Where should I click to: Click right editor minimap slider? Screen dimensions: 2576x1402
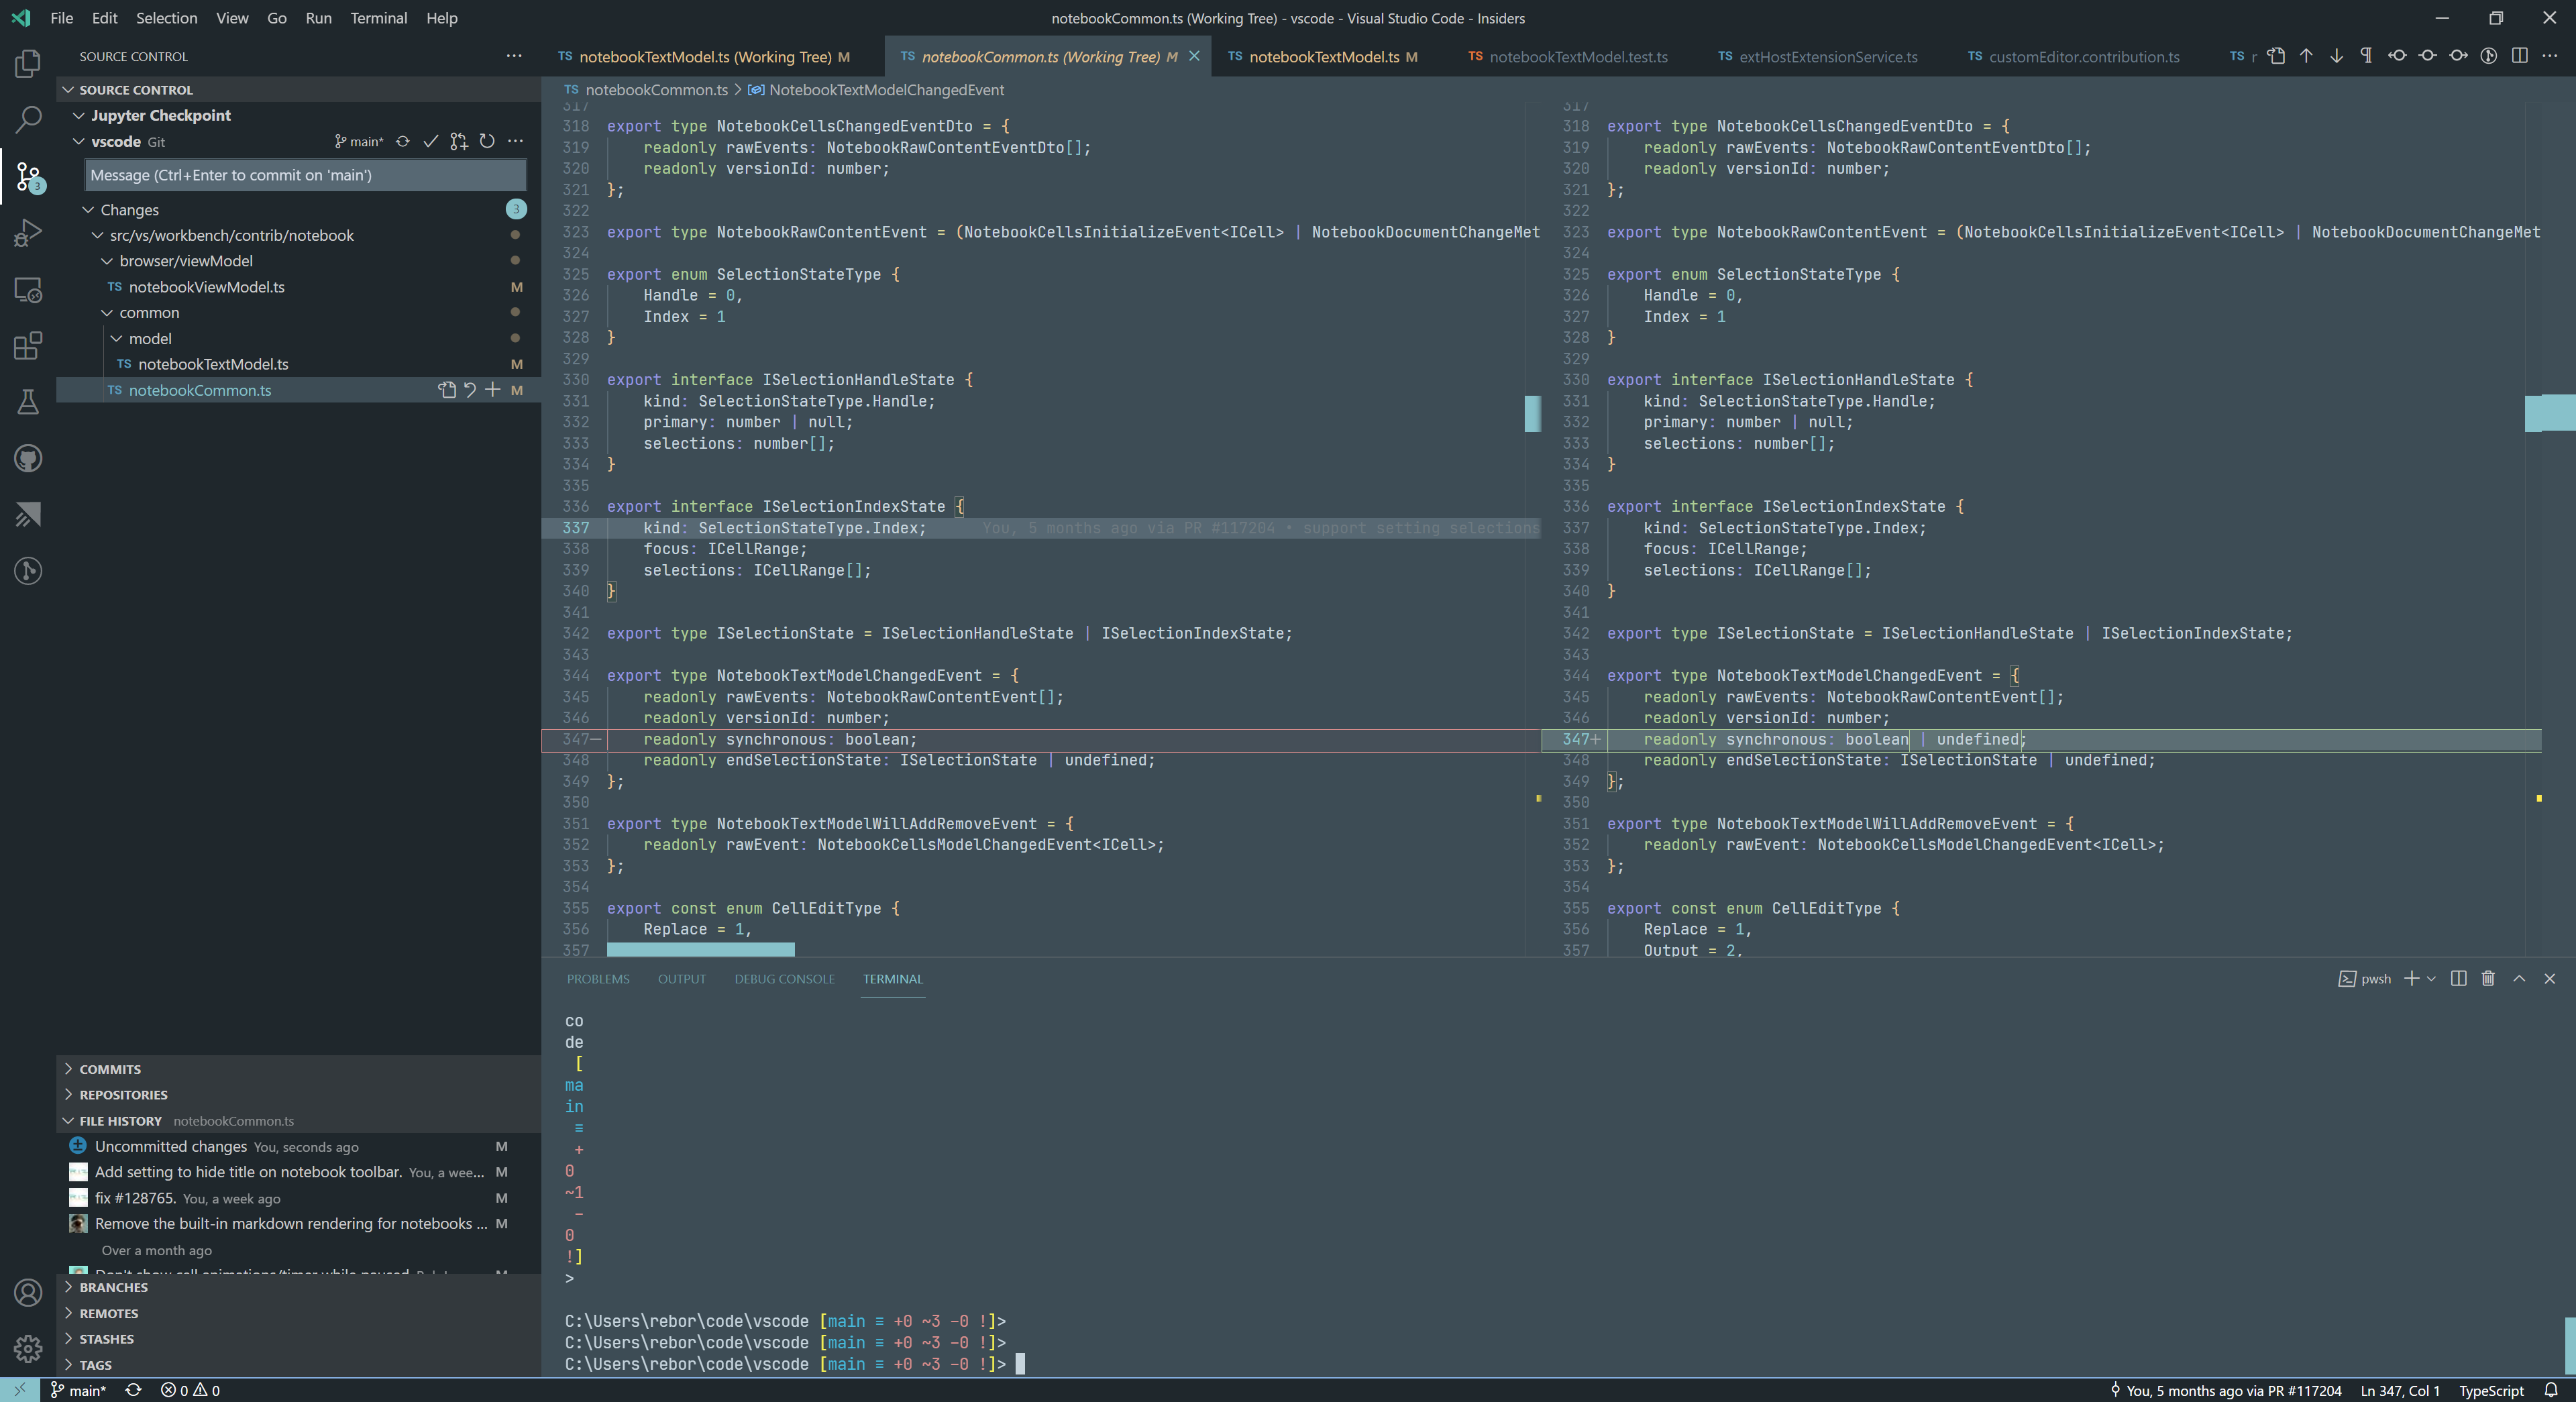click(x=2550, y=413)
